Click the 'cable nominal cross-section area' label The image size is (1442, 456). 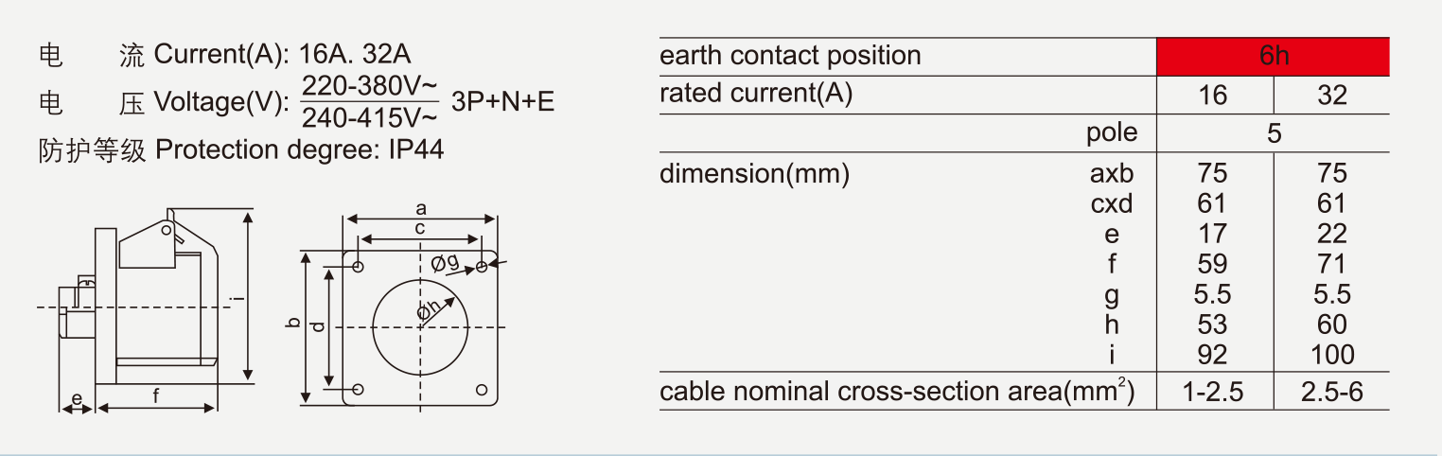point(896,392)
